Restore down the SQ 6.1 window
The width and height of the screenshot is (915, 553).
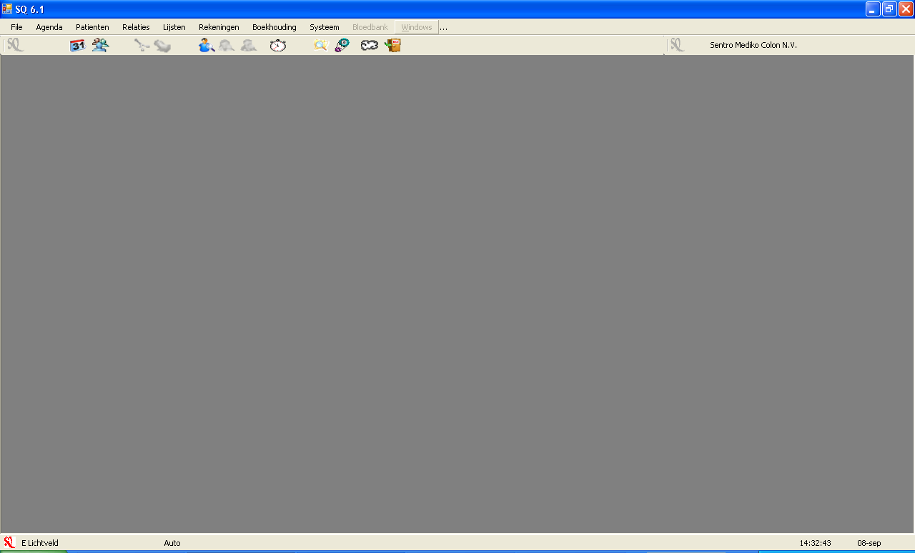point(889,9)
